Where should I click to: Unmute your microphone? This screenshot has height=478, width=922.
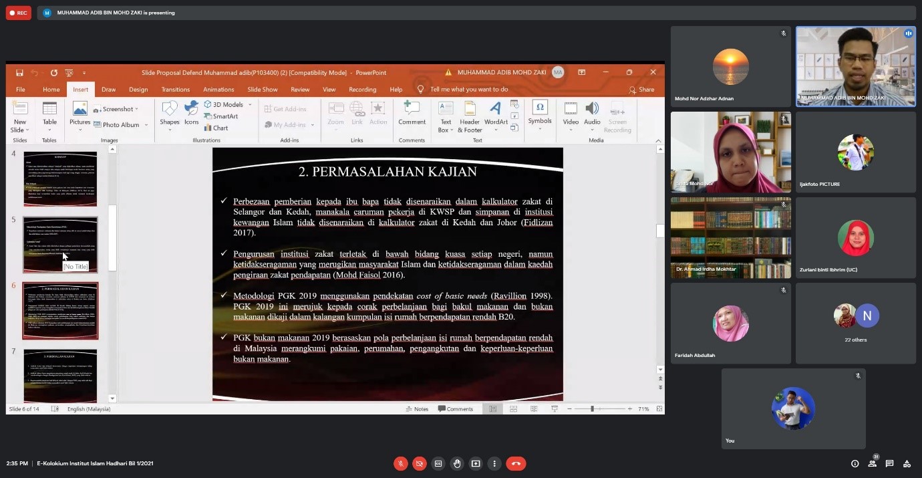[401, 463]
